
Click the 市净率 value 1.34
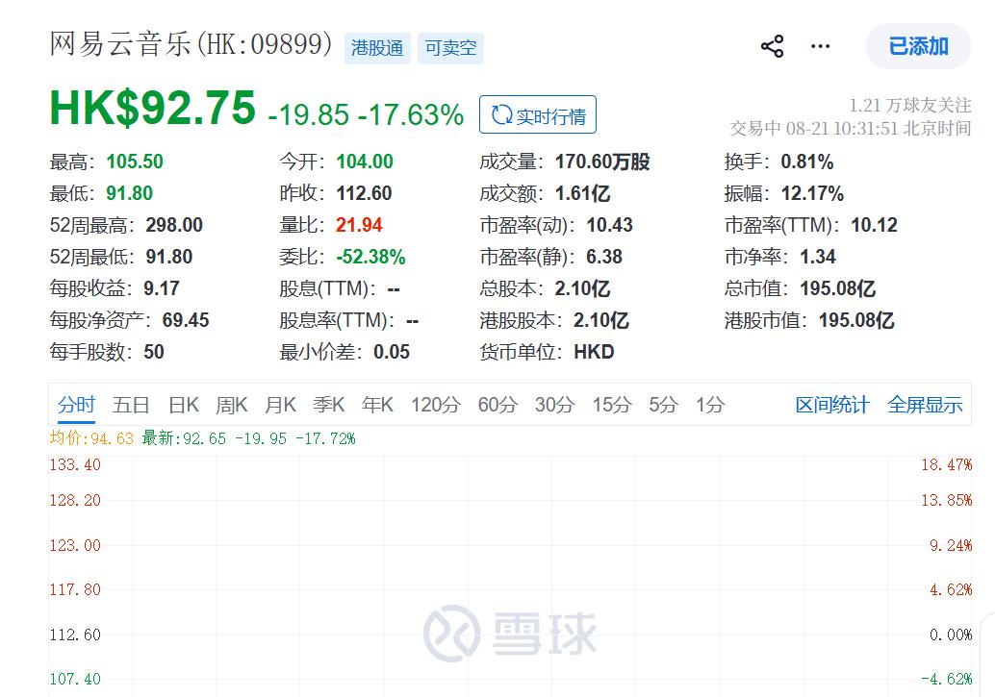coord(817,257)
